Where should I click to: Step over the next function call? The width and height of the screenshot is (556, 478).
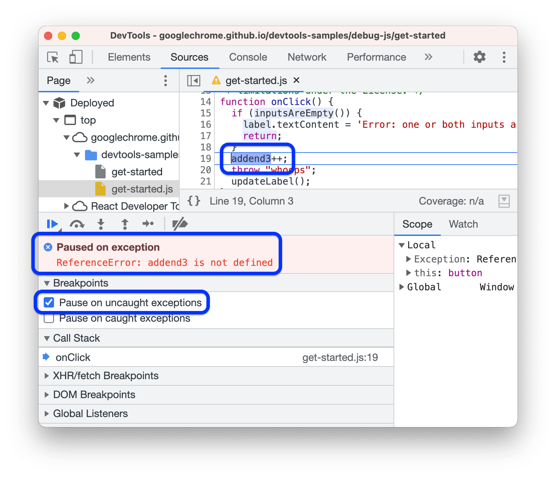click(77, 224)
